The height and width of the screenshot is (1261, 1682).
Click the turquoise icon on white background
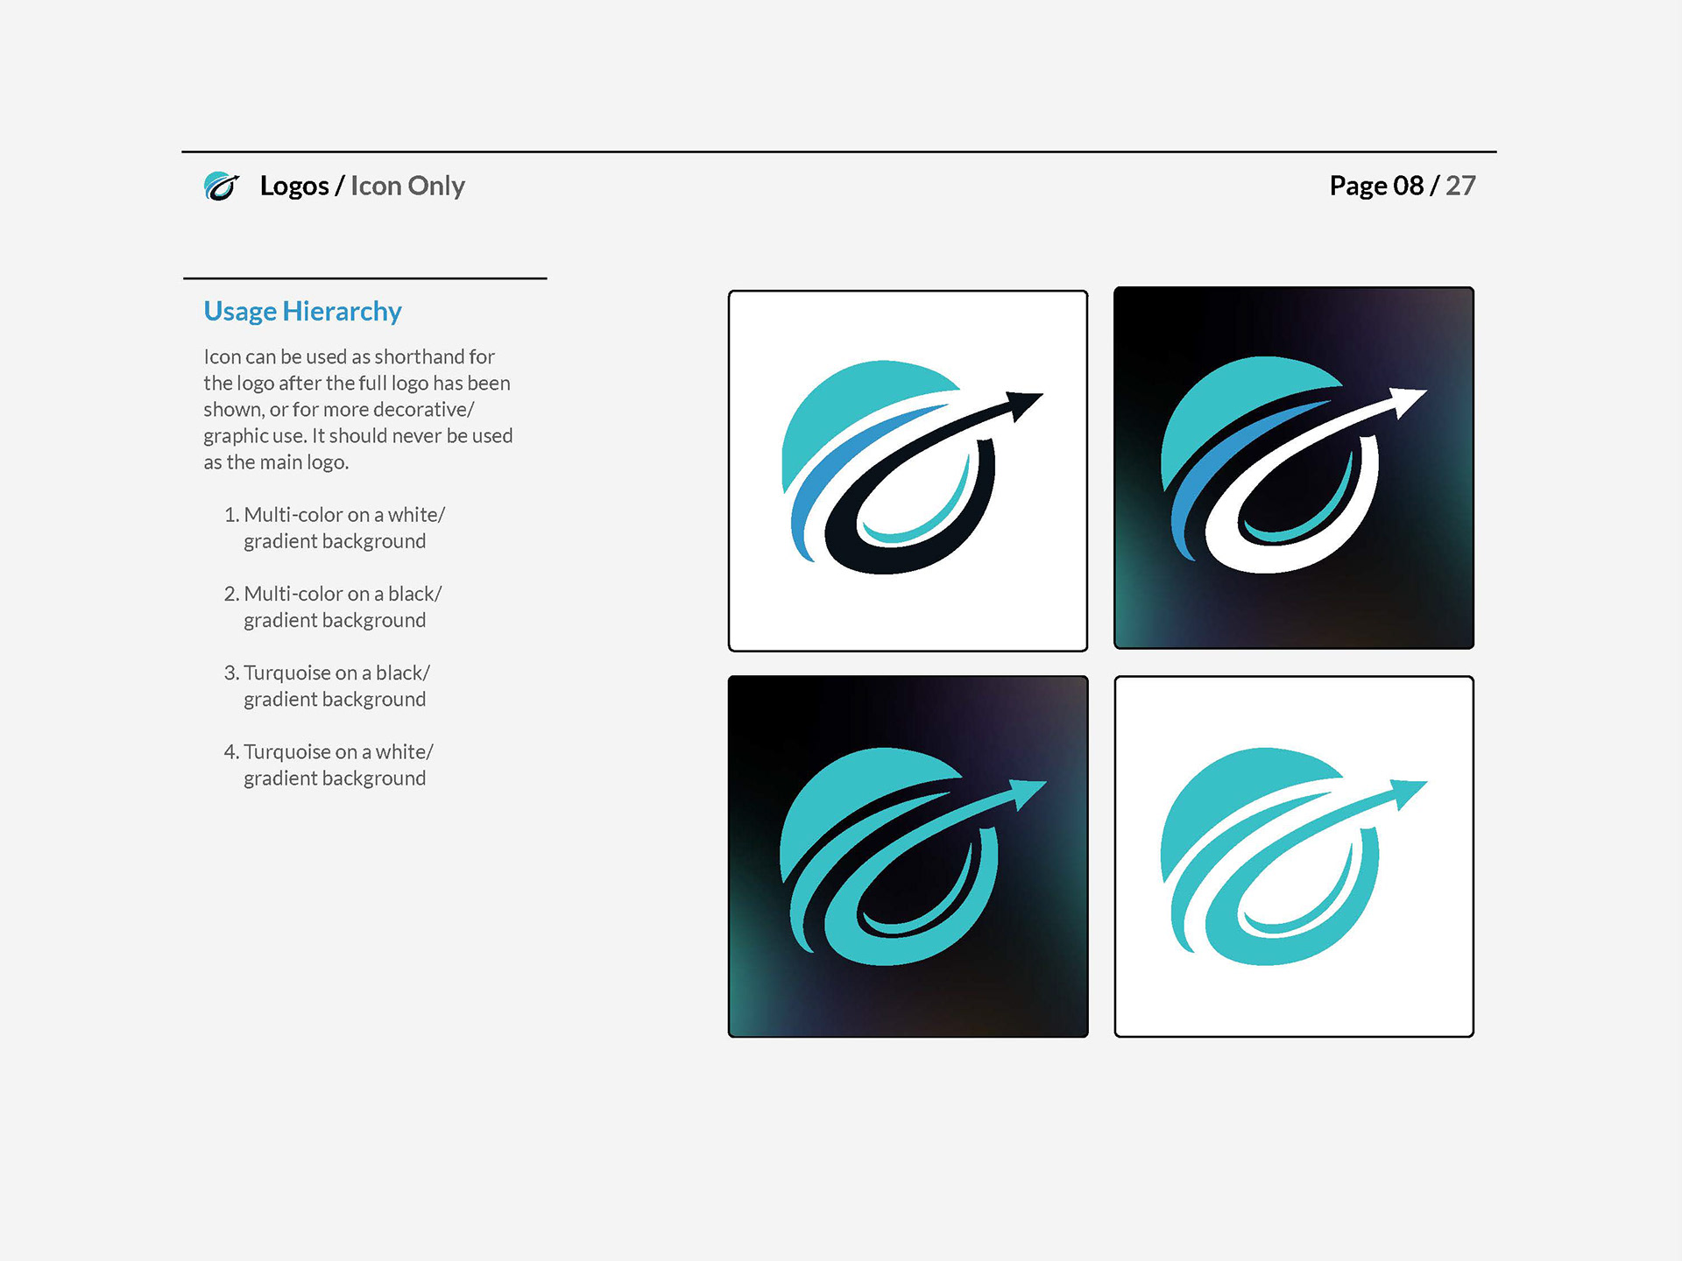tap(1293, 856)
